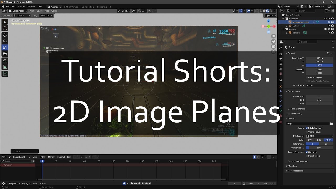Switch to the Compositing workspace tab
Viewport: 336px width, 189px height.
[88, 7]
